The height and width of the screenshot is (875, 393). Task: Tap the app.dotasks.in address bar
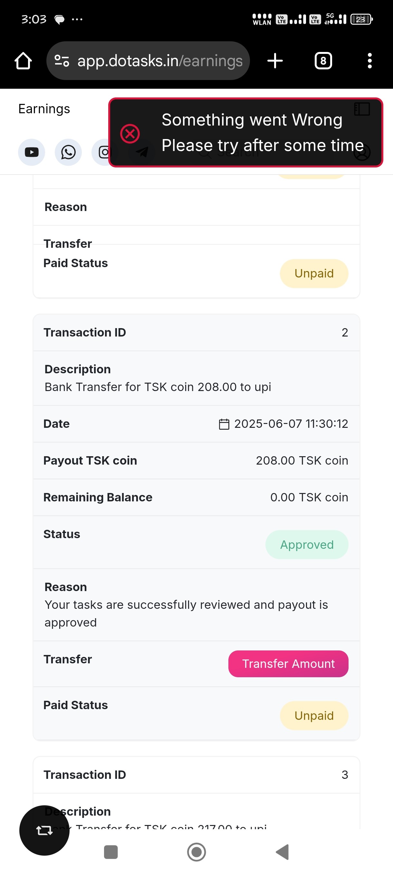159,61
